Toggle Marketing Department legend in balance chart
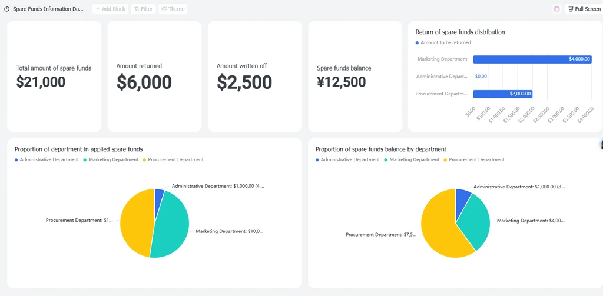Viewport: 603px width, 296px height. [412, 159]
